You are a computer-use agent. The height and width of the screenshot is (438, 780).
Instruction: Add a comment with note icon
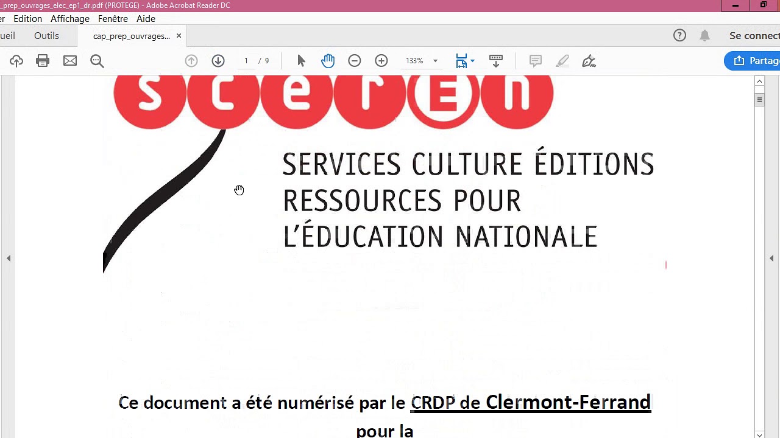[x=536, y=61]
